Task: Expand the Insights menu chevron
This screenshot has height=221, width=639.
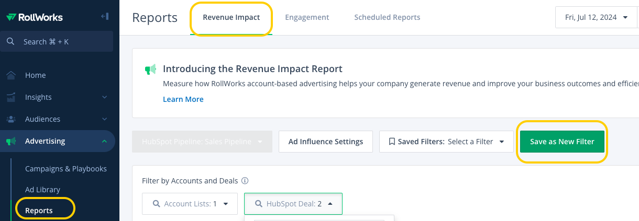Action: click(x=104, y=97)
